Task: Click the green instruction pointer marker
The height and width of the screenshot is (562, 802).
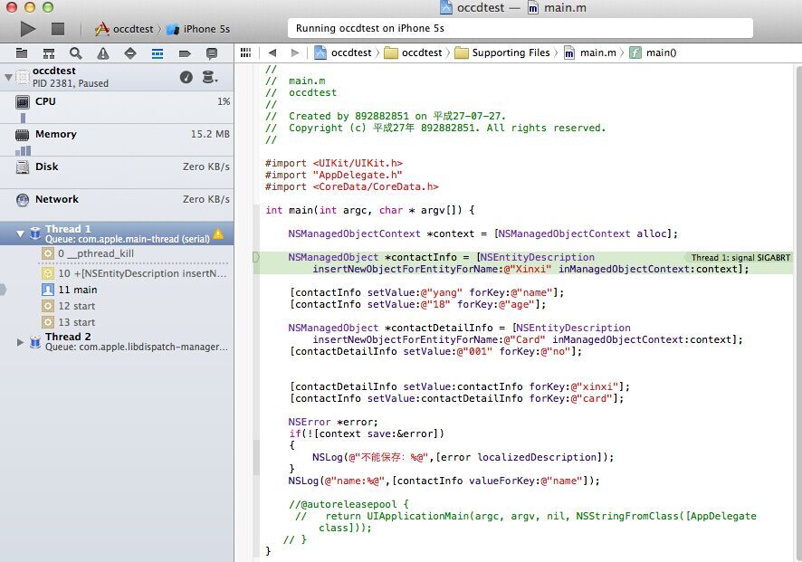Action: point(257,257)
